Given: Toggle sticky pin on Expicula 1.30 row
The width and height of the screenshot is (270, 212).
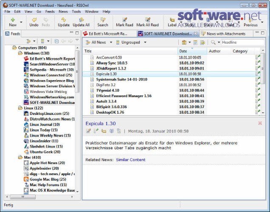Looking at the screenshot, I should [258, 74].
